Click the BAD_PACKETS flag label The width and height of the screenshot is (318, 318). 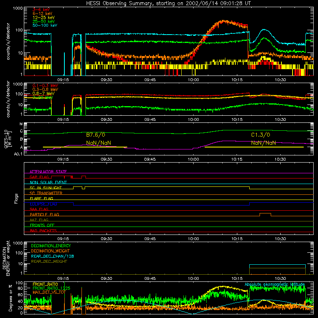click(x=43, y=231)
